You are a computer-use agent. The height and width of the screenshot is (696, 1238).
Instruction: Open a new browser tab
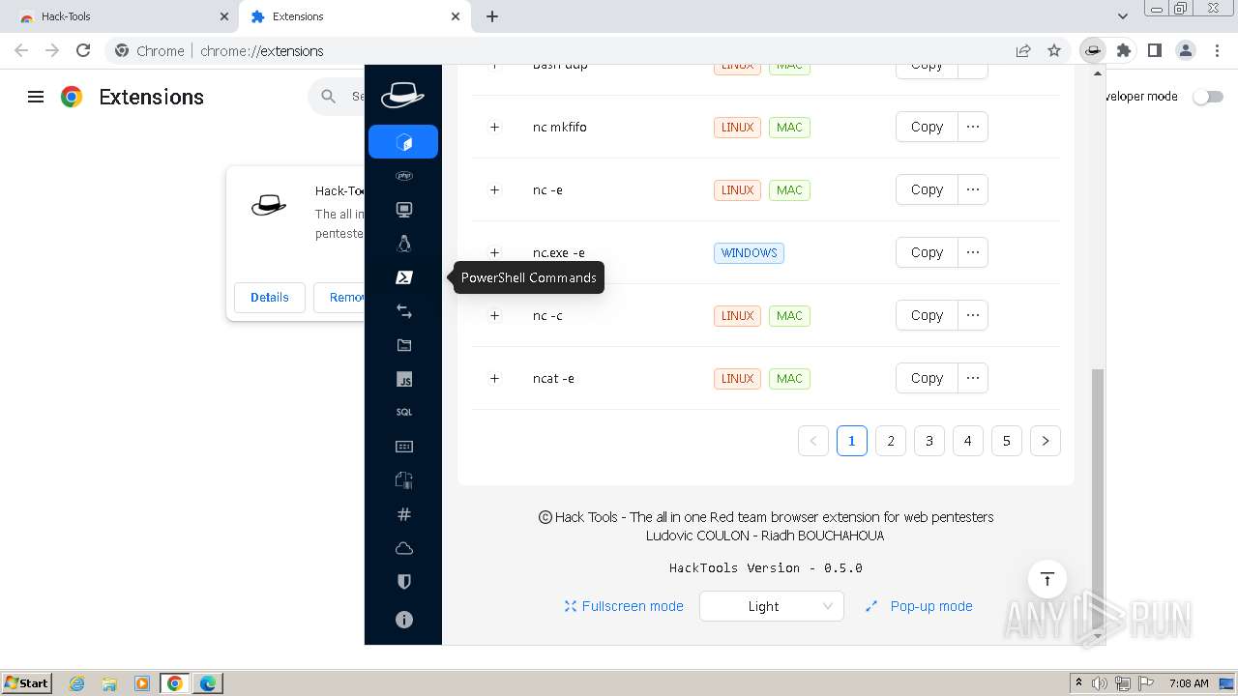(x=492, y=16)
